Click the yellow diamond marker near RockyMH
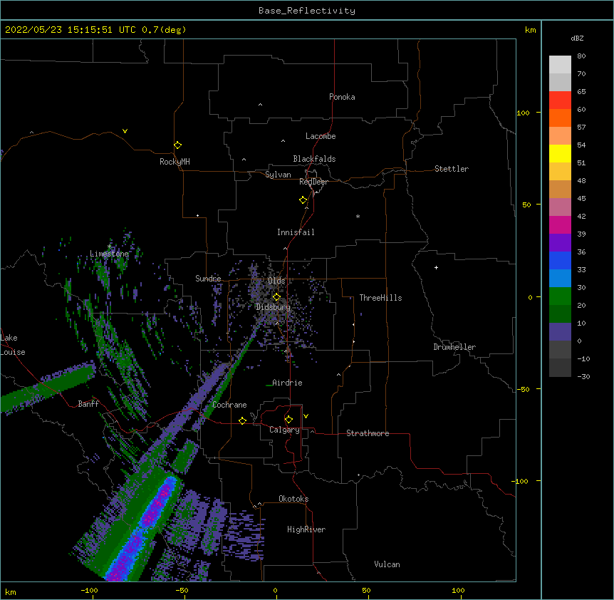614x600 pixels. (177, 145)
